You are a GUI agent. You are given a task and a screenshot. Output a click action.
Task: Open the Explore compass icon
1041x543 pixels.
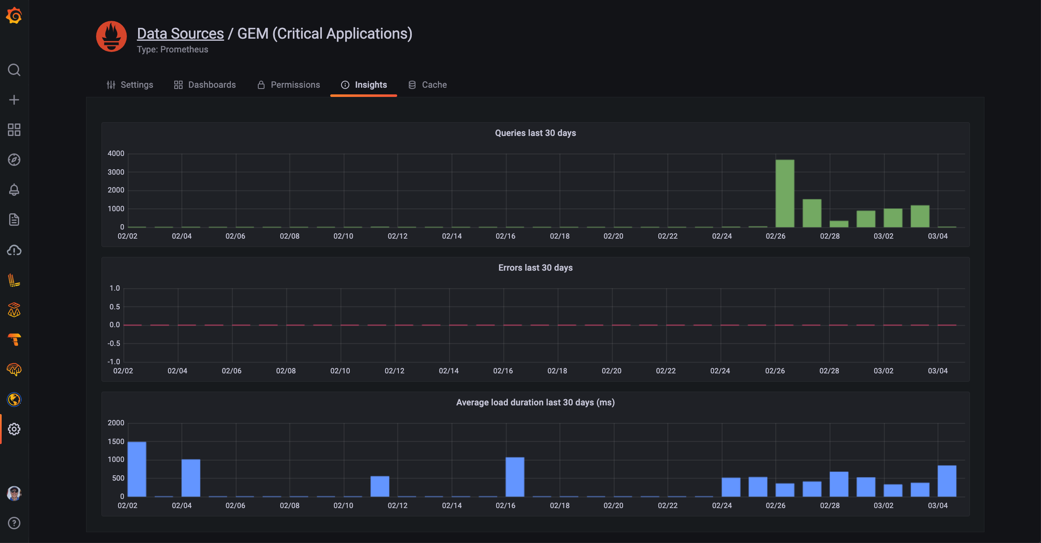tap(14, 160)
